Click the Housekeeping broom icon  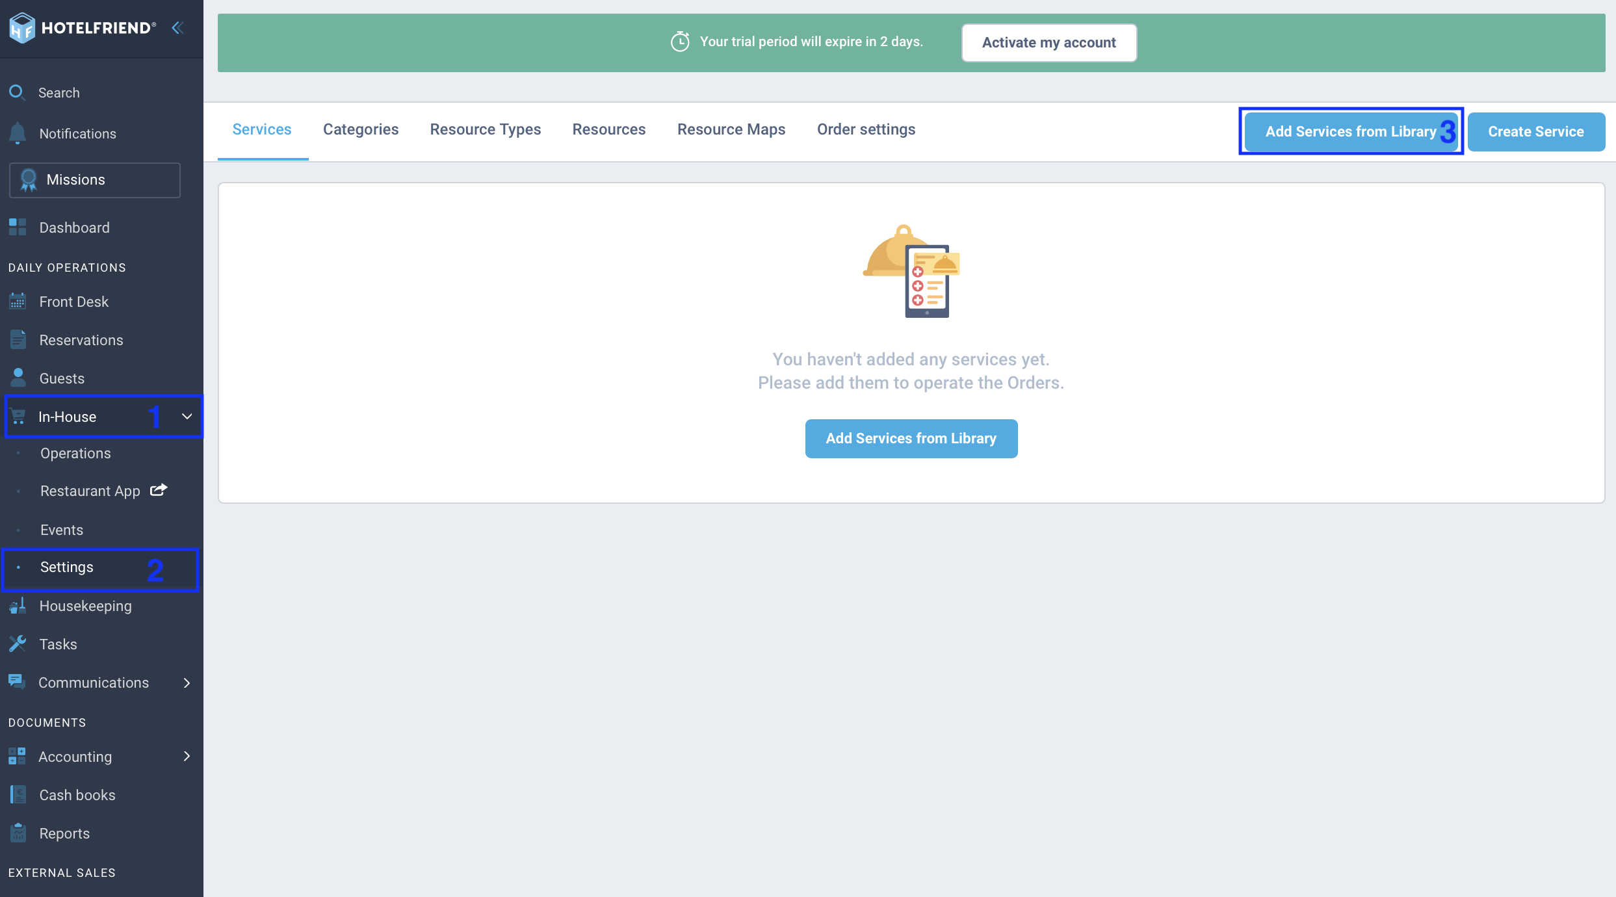[x=18, y=606]
